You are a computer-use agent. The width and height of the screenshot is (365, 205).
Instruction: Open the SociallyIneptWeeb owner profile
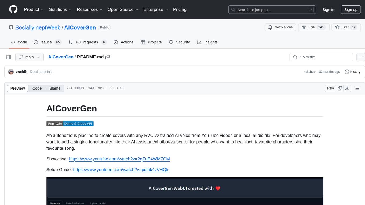click(38, 27)
